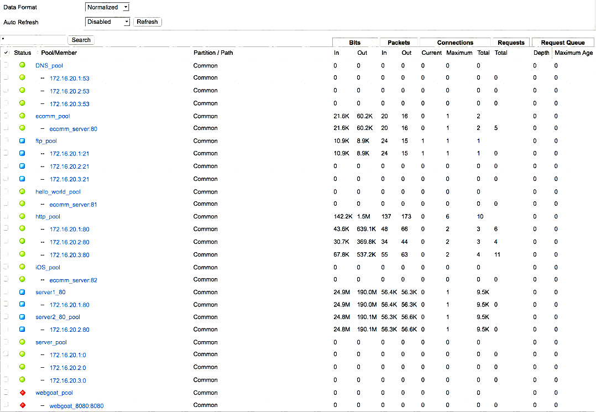Click red status icon for webgoat_8080:8080

coord(22,405)
